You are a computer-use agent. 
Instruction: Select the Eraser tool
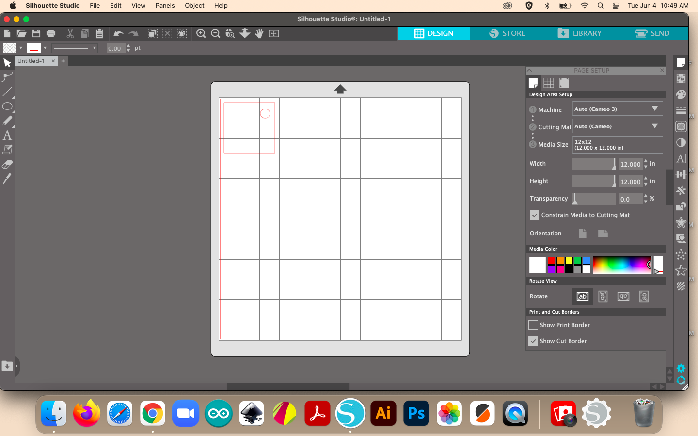point(7,164)
